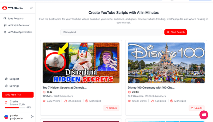Image resolution: width=213 pixels, height=122 pixels.
Task: Click the eye icon beside 105.3k Views
Action: (x=129, y=101)
